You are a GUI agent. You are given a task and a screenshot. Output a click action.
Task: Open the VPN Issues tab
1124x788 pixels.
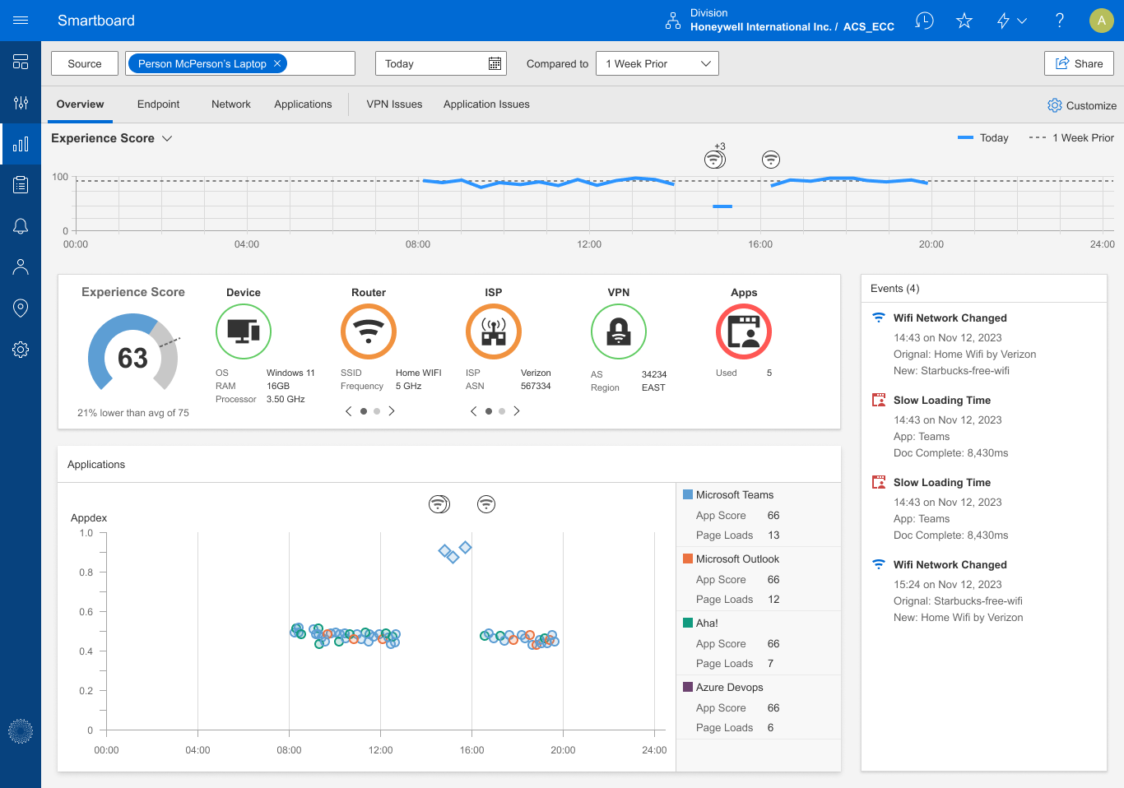point(394,104)
